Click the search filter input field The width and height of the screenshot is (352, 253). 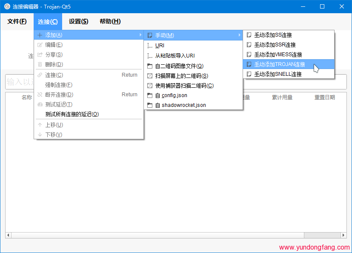[176, 82]
